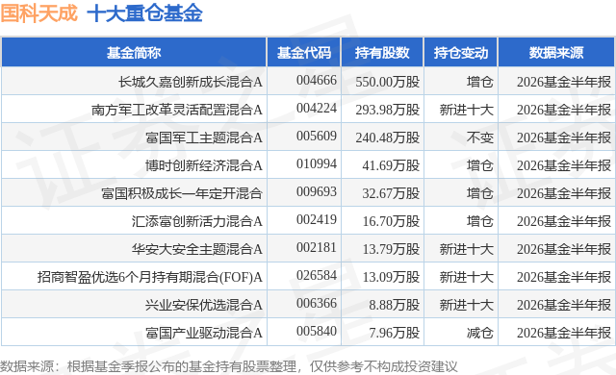Click the 550.00万股 holdings cell
This screenshot has height=375, width=616.
pos(387,82)
